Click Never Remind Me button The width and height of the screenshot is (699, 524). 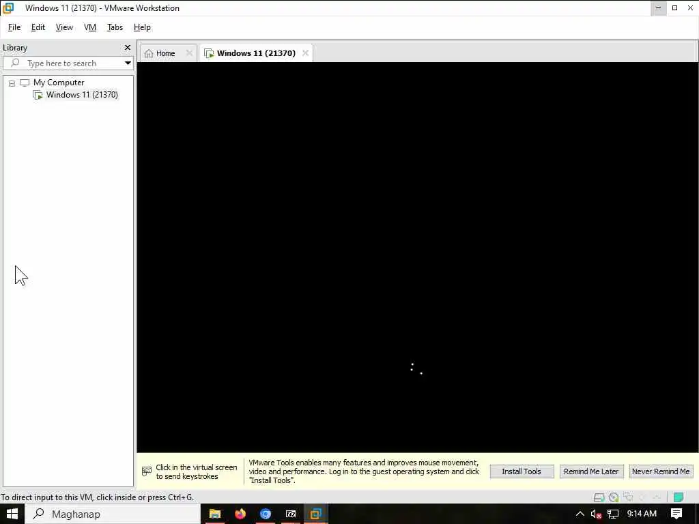click(x=661, y=471)
